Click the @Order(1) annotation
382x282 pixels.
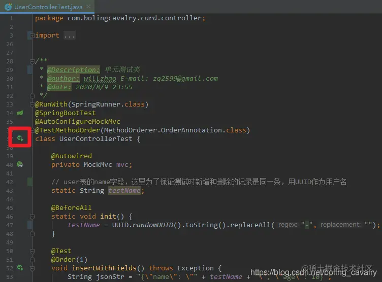tap(69, 260)
